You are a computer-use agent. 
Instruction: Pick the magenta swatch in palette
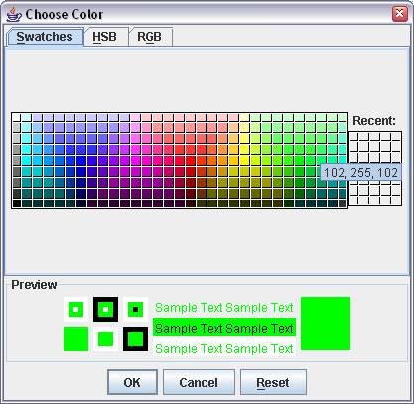pyautogui.click(x=136, y=160)
